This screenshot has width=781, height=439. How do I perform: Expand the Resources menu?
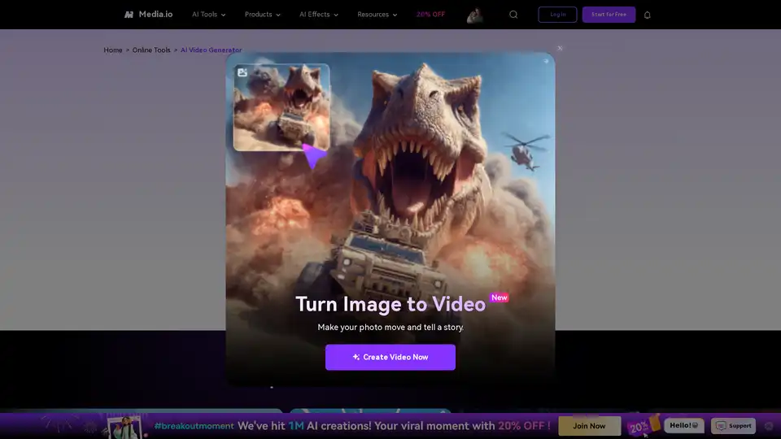click(377, 15)
